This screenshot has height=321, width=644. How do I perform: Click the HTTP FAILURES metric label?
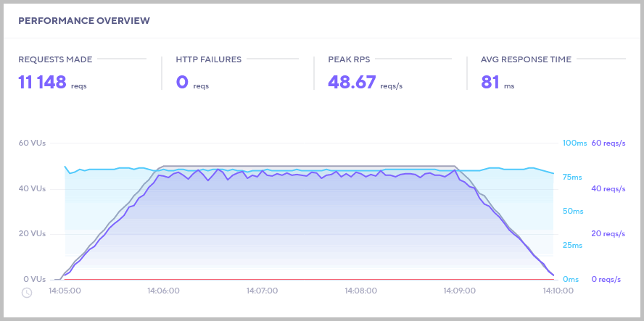coord(209,59)
